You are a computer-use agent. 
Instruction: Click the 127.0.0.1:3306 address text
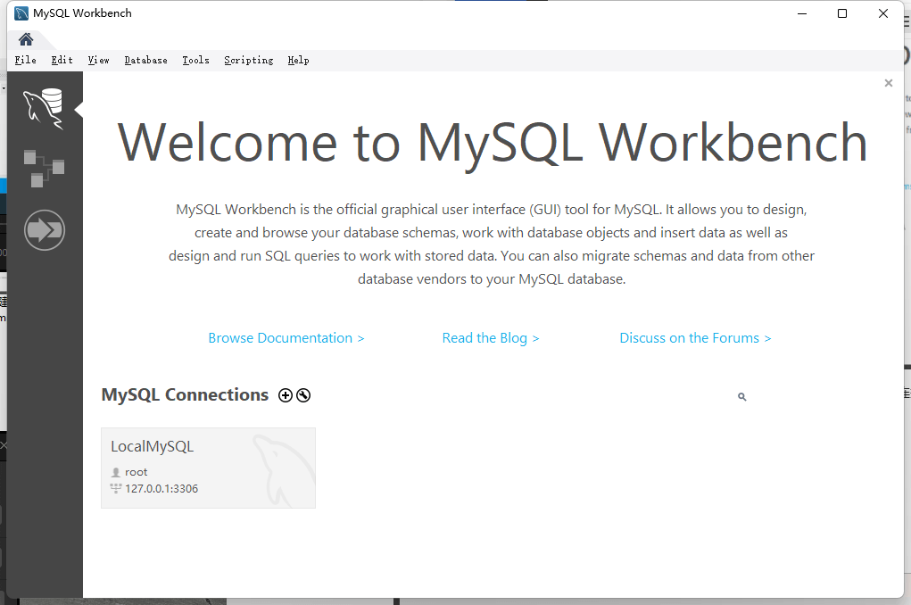(161, 489)
